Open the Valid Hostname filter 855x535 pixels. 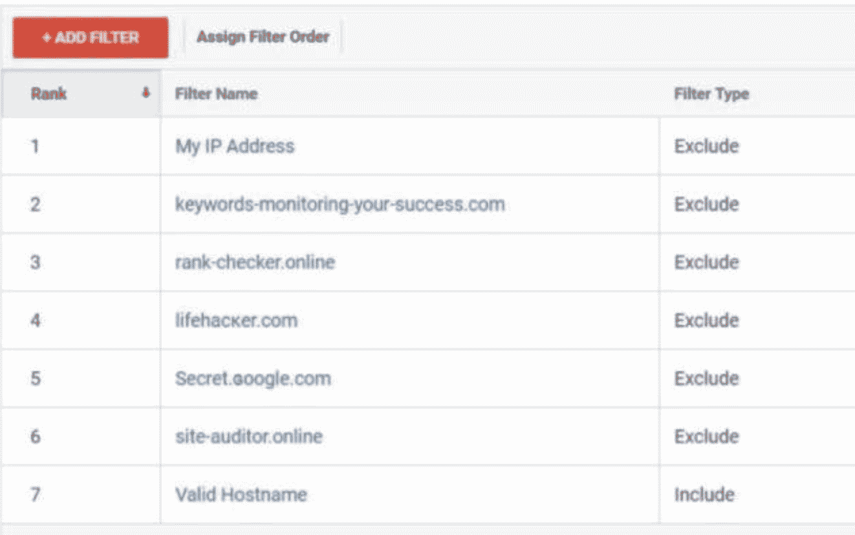(241, 495)
